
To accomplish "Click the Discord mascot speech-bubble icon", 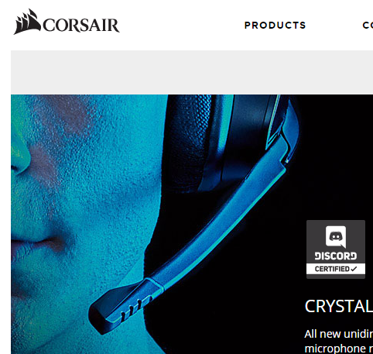I will tap(336, 236).
